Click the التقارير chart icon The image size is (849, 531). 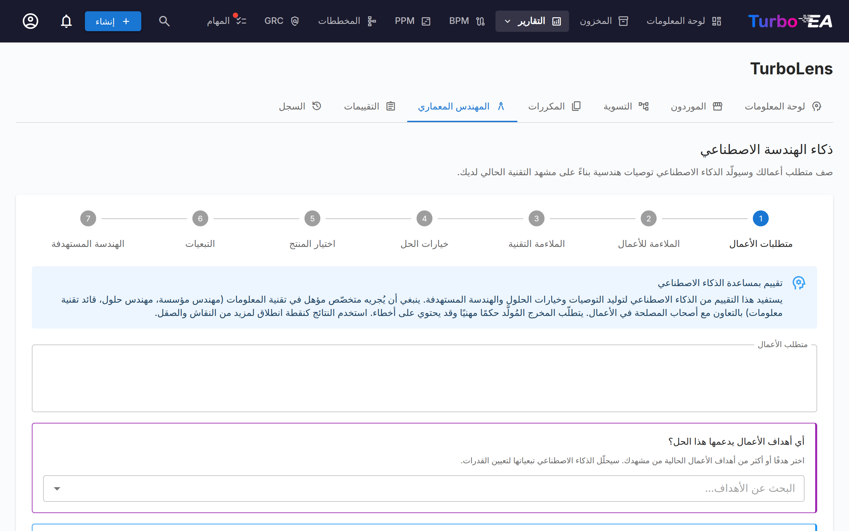556,21
